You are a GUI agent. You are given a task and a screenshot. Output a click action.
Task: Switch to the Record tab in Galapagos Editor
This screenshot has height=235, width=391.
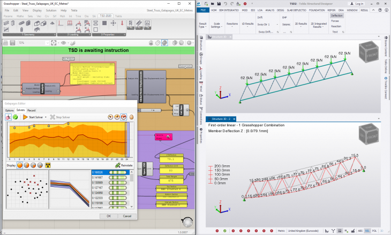tap(32, 110)
